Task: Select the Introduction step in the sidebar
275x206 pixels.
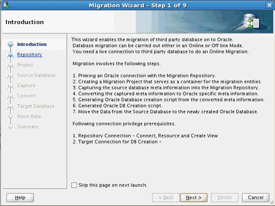Action: (32, 44)
